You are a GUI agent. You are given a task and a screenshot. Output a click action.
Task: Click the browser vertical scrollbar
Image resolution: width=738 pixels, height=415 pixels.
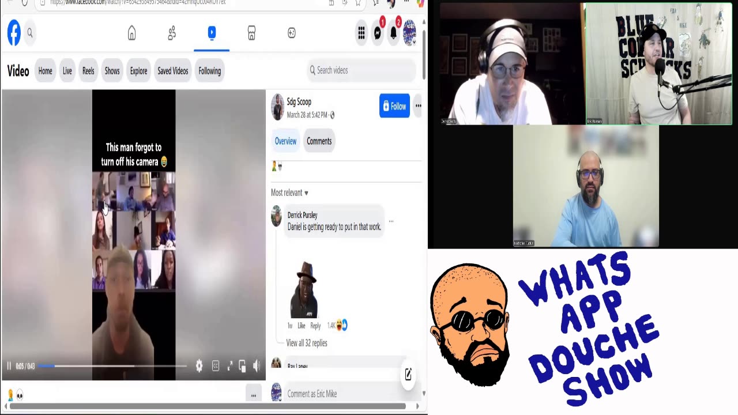[424, 55]
